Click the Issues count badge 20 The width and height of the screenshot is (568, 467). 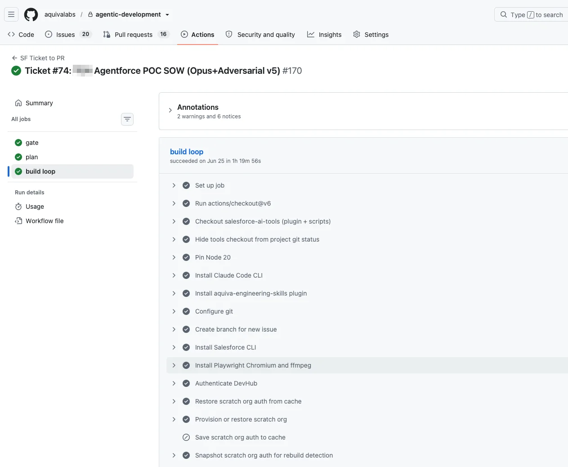[x=85, y=34]
